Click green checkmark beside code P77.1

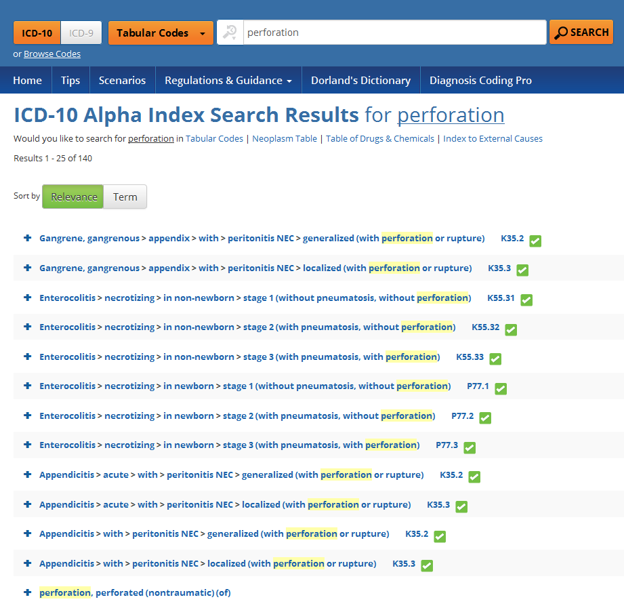point(501,388)
